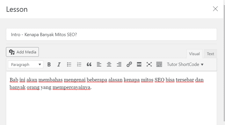Switch to the Text editor tab
Viewport: 225px width, 125px height.
tap(210, 54)
